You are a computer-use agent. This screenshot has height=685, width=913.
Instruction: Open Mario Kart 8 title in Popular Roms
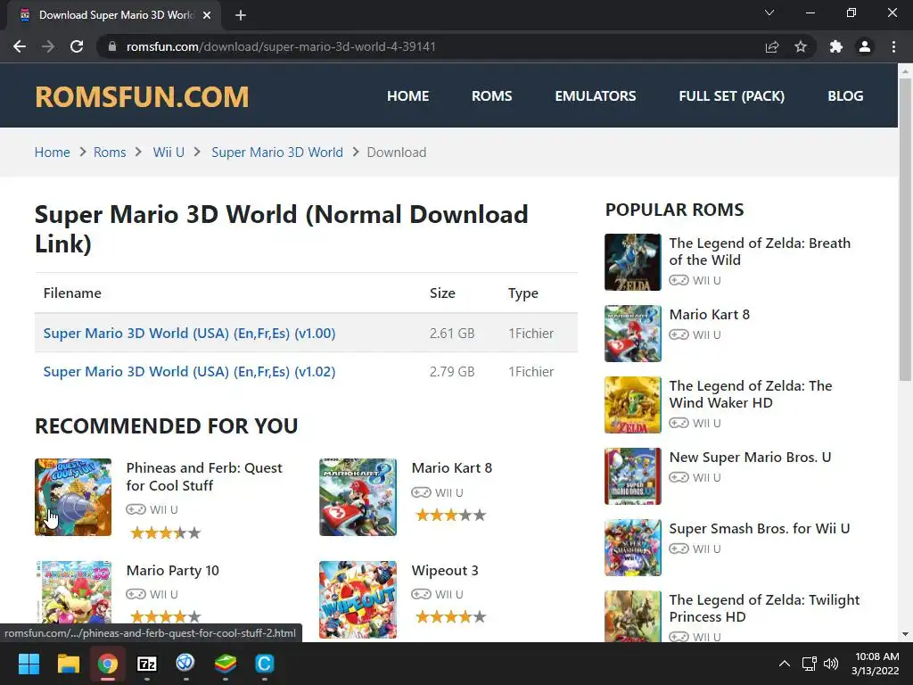click(x=709, y=315)
